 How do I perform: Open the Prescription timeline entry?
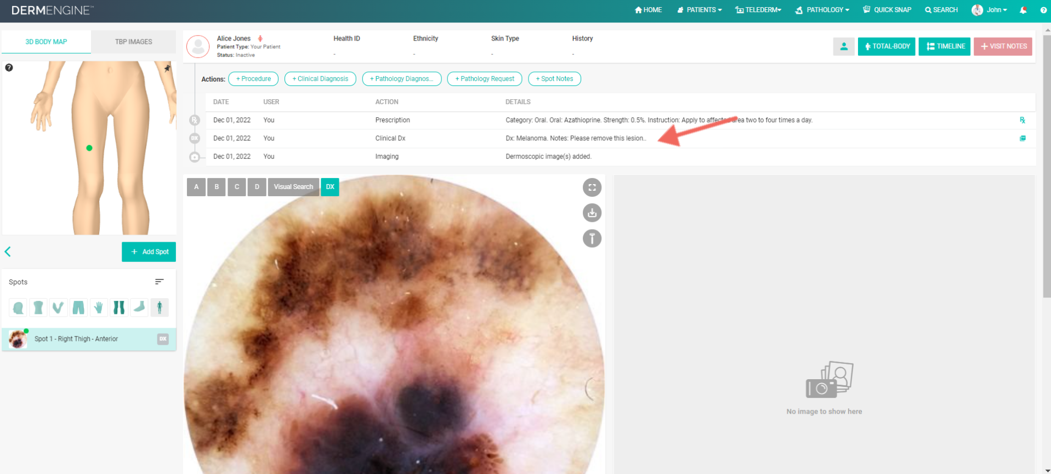[620, 120]
